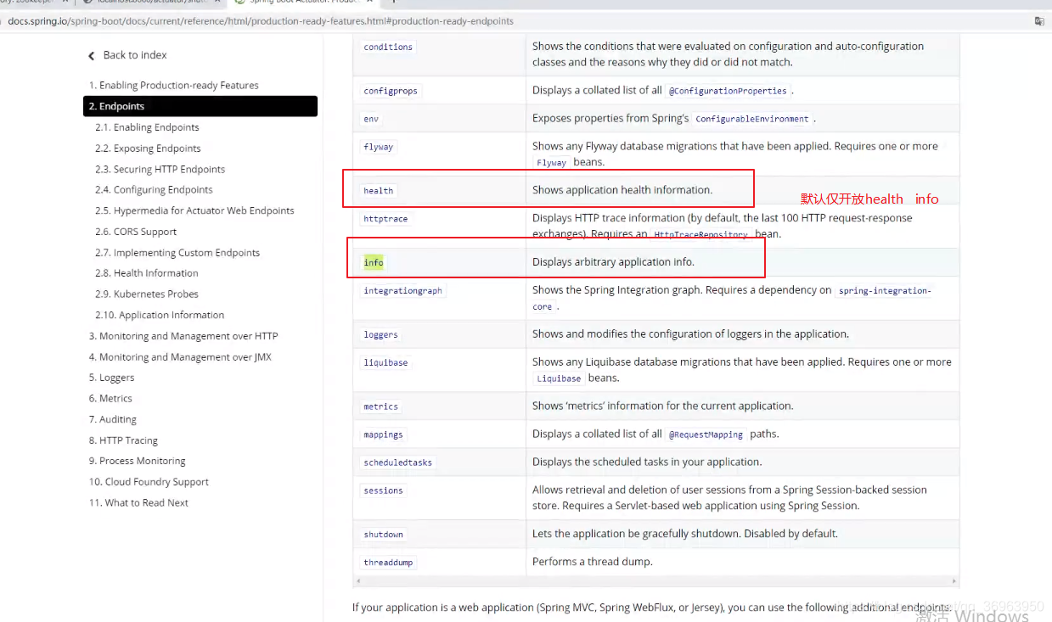Click the Liquibase beans inline code
Viewport: 1052px width, 622px height.
click(558, 378)
